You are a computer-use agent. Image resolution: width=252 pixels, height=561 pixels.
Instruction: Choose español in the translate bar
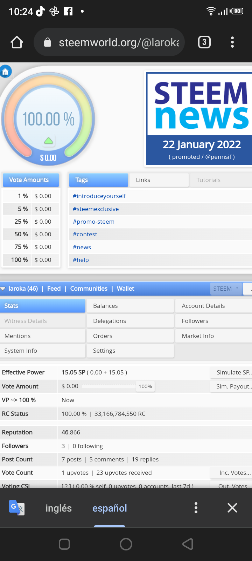point(110,508)
